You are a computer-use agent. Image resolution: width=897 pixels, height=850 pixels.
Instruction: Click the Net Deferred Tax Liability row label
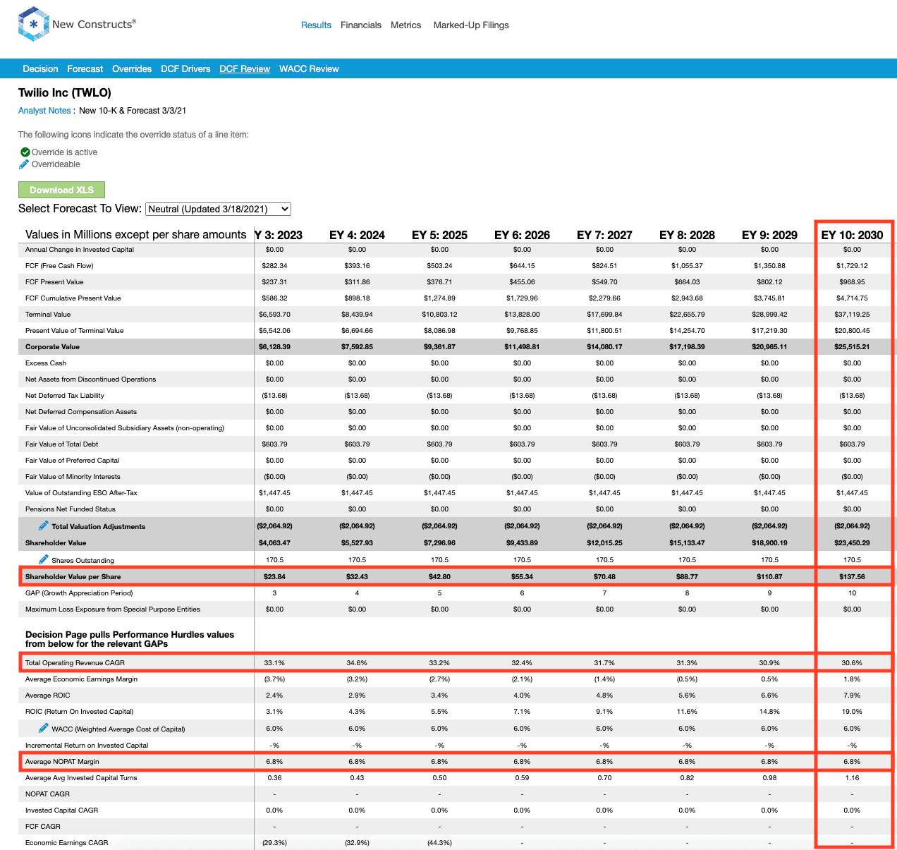click(x=65, y=396)
